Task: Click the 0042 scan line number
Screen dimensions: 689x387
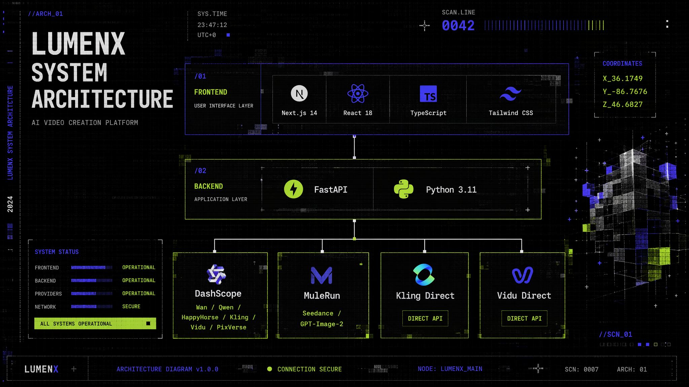Action: click(x=458, y=26)
